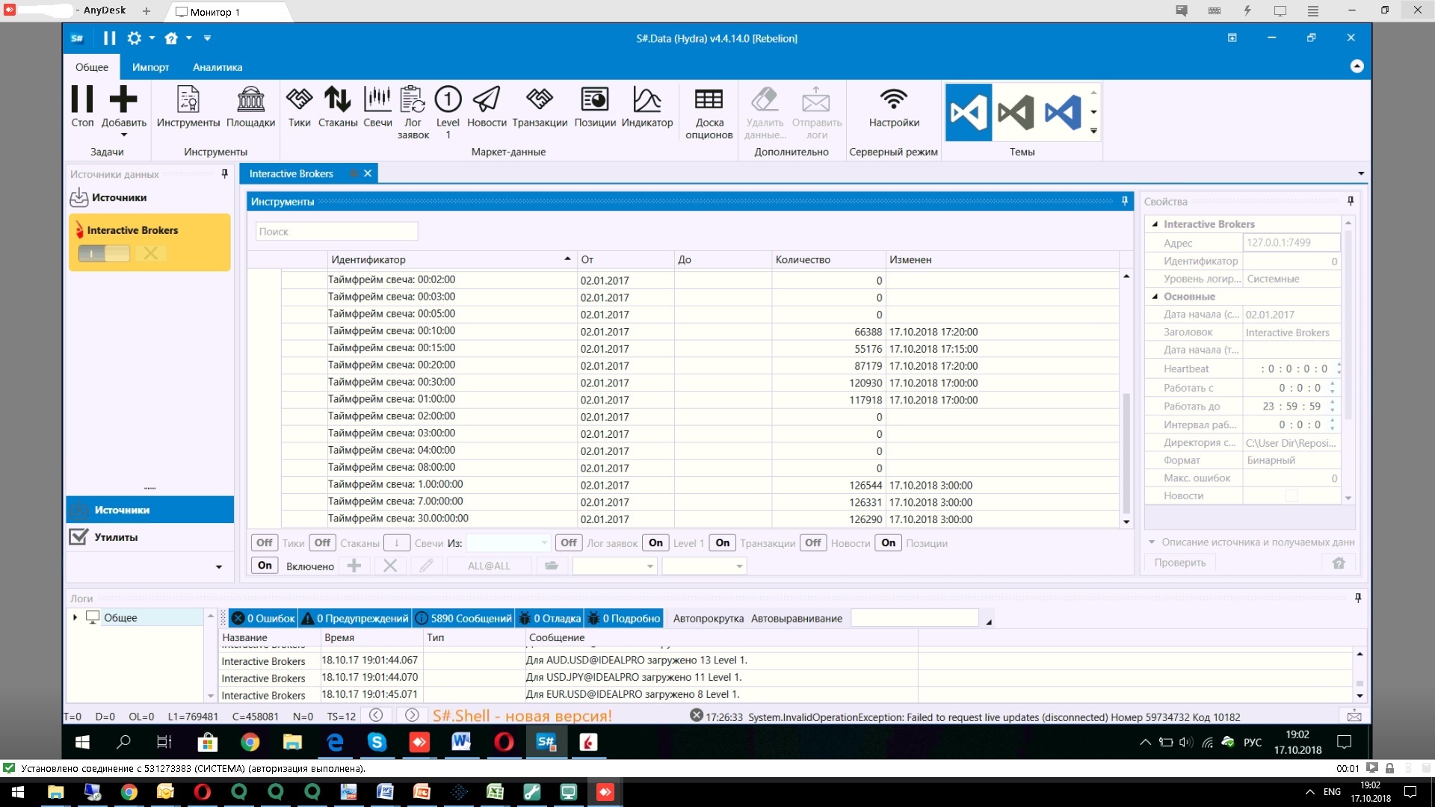Switch to the Импорт ribbon tab
The image size is (1435, 807).
150,67
